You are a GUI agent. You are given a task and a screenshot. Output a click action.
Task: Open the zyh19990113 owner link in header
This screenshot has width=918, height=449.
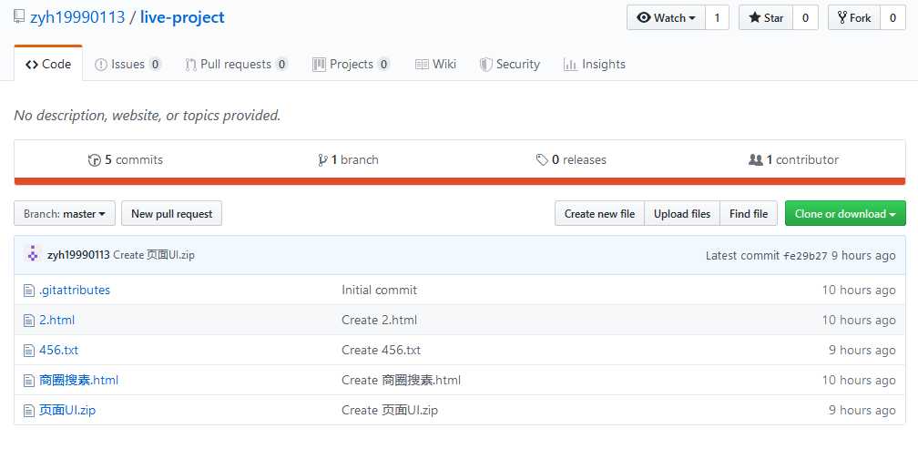point(77,17)
